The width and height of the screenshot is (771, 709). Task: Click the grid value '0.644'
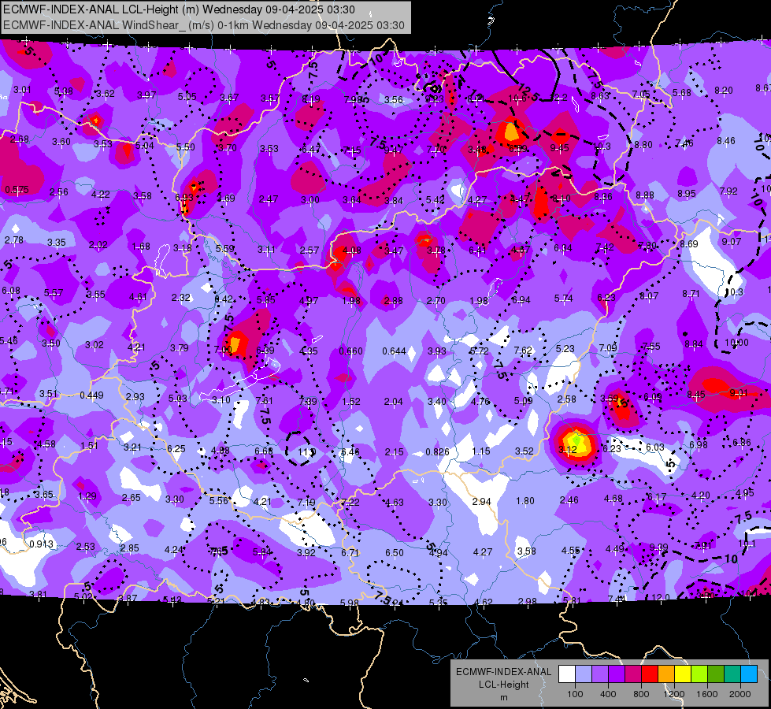coord(394,351)
